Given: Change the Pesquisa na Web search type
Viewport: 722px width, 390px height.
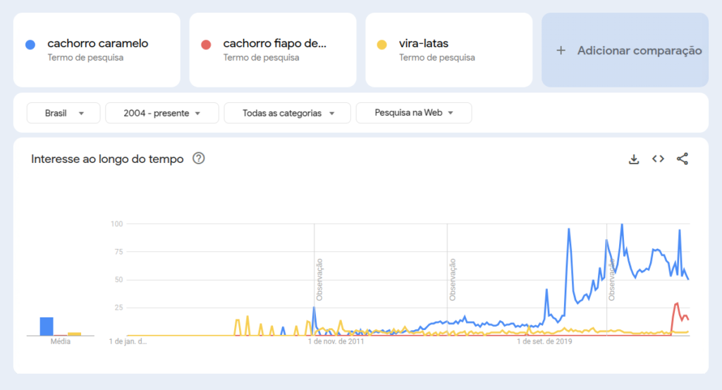Looking at the screenshot, I should click(413, 113).
